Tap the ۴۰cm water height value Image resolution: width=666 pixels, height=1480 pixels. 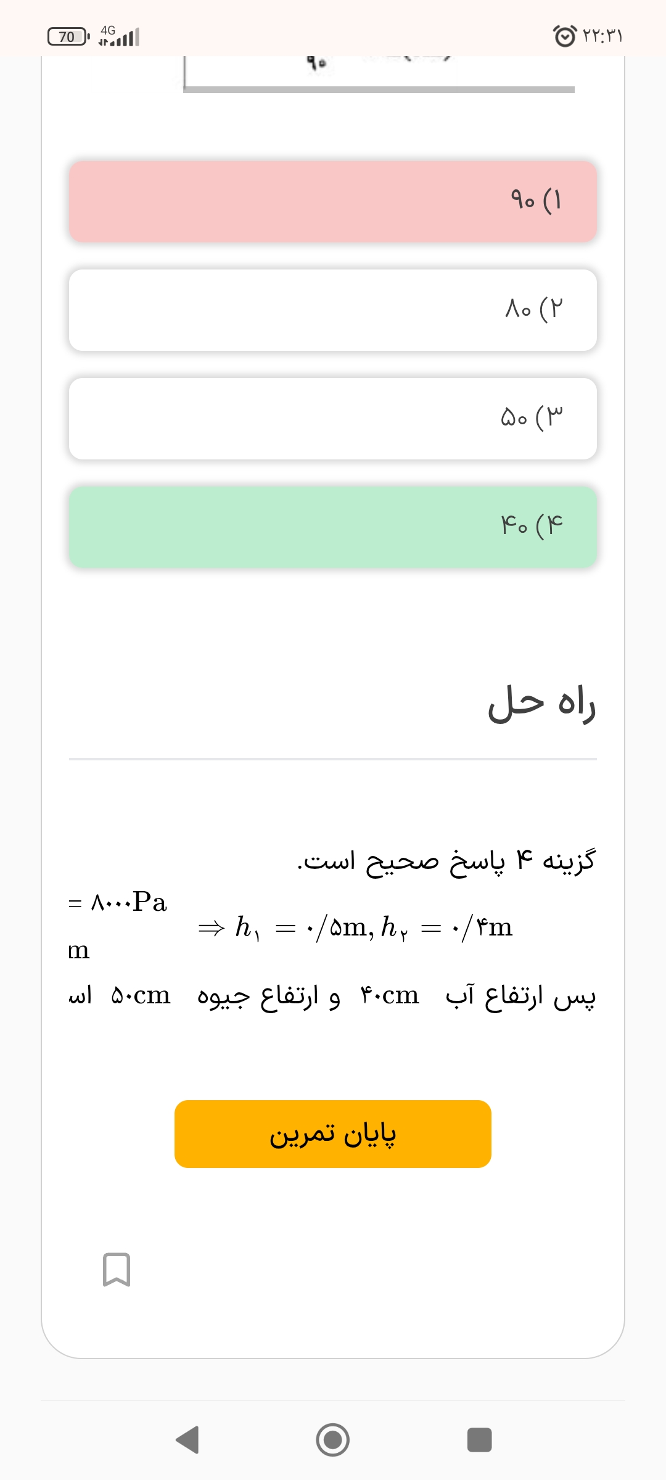click(390, 995)
